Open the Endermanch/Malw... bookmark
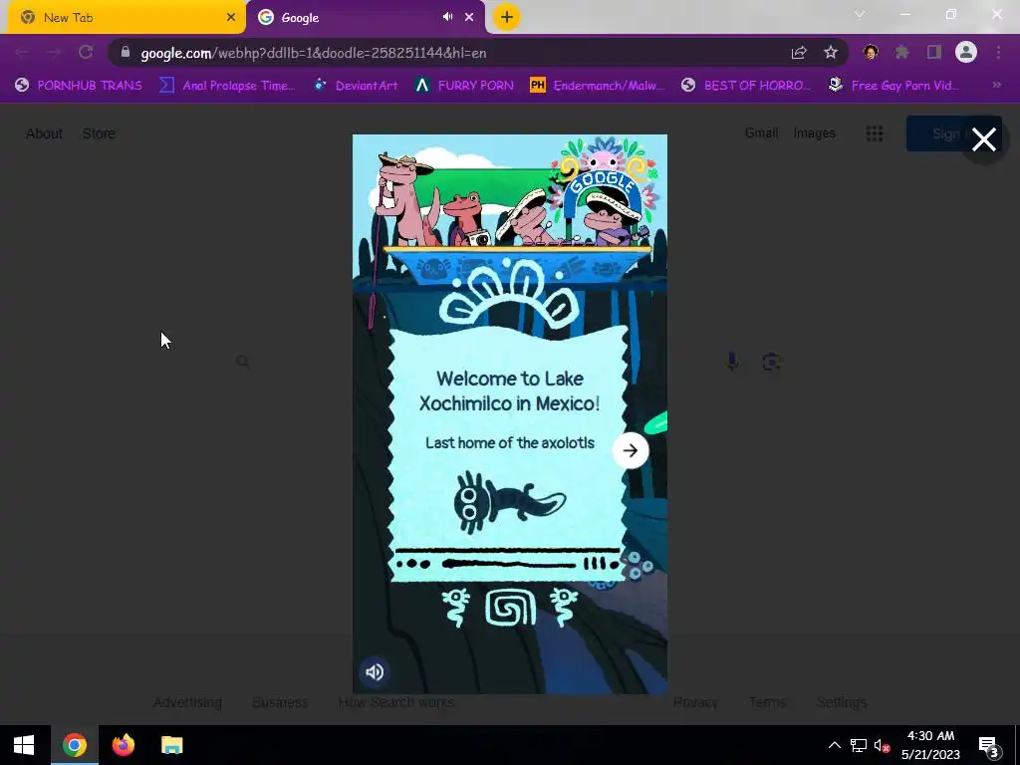The height and width of the screenshot is (765, 1020). tap(598, 86)
